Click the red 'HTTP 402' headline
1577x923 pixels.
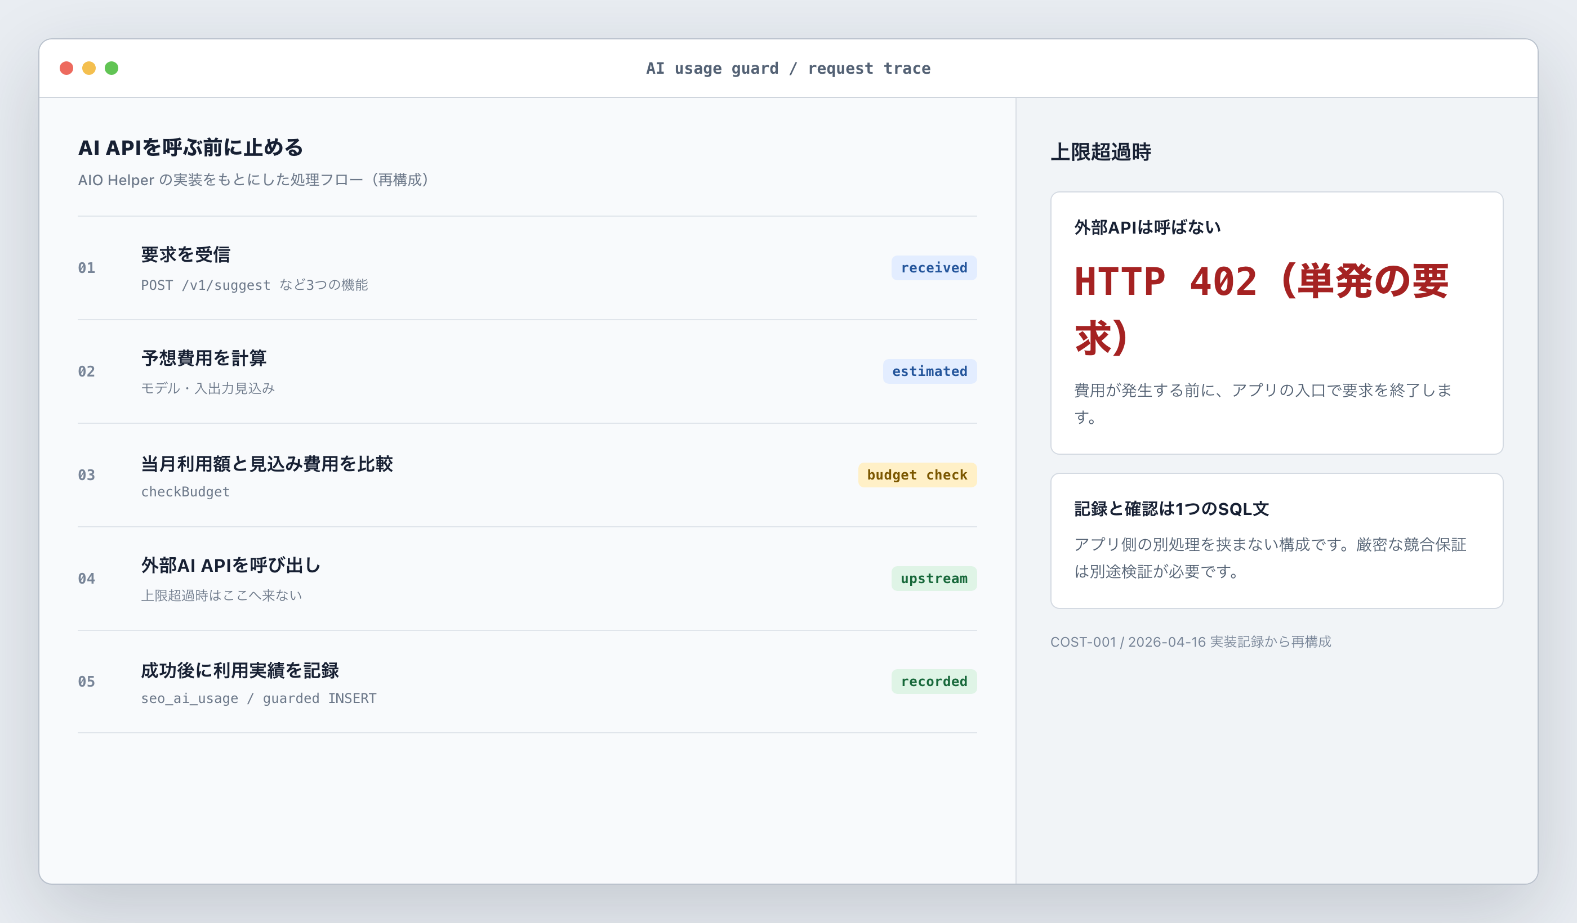[1261, 309]
